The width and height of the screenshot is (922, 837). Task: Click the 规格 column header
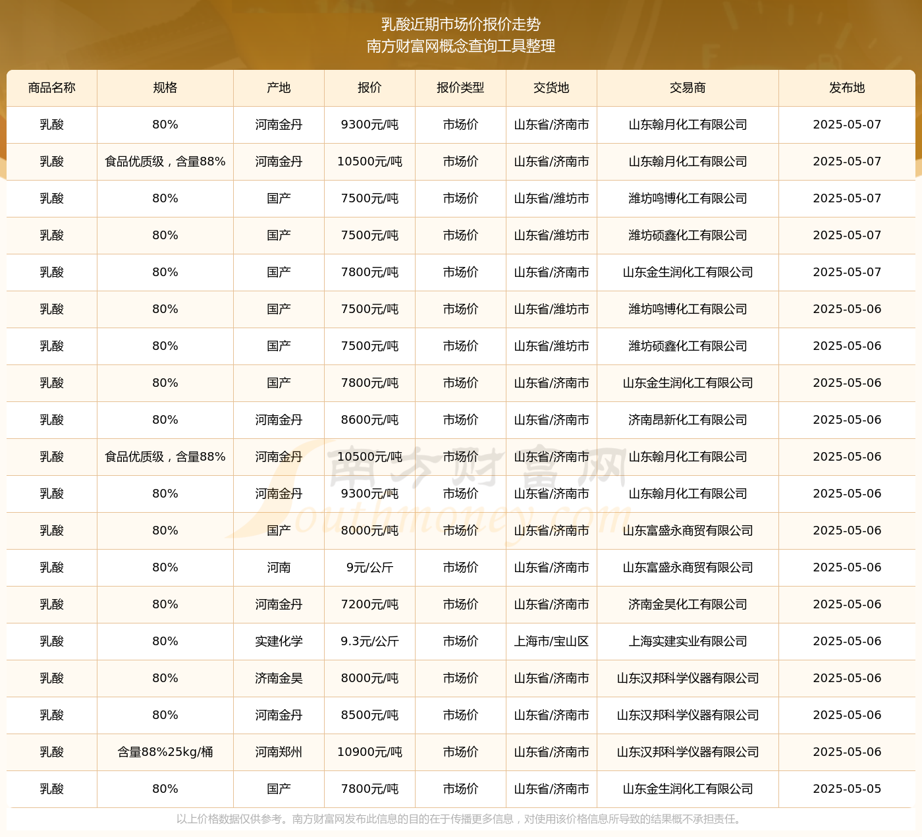[x=165, y=88]
